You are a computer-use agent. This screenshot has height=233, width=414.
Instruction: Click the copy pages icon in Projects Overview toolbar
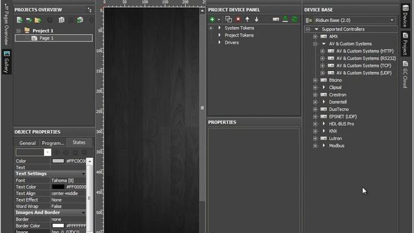[61, 20]
